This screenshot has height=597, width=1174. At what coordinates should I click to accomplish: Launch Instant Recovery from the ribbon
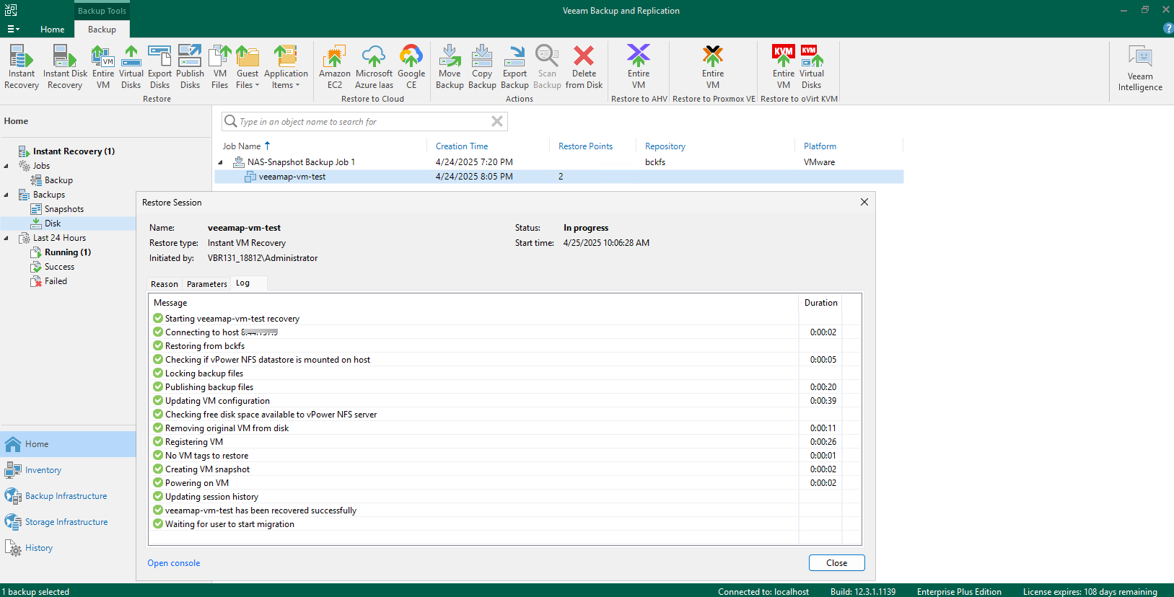click(x=22, y=67)
